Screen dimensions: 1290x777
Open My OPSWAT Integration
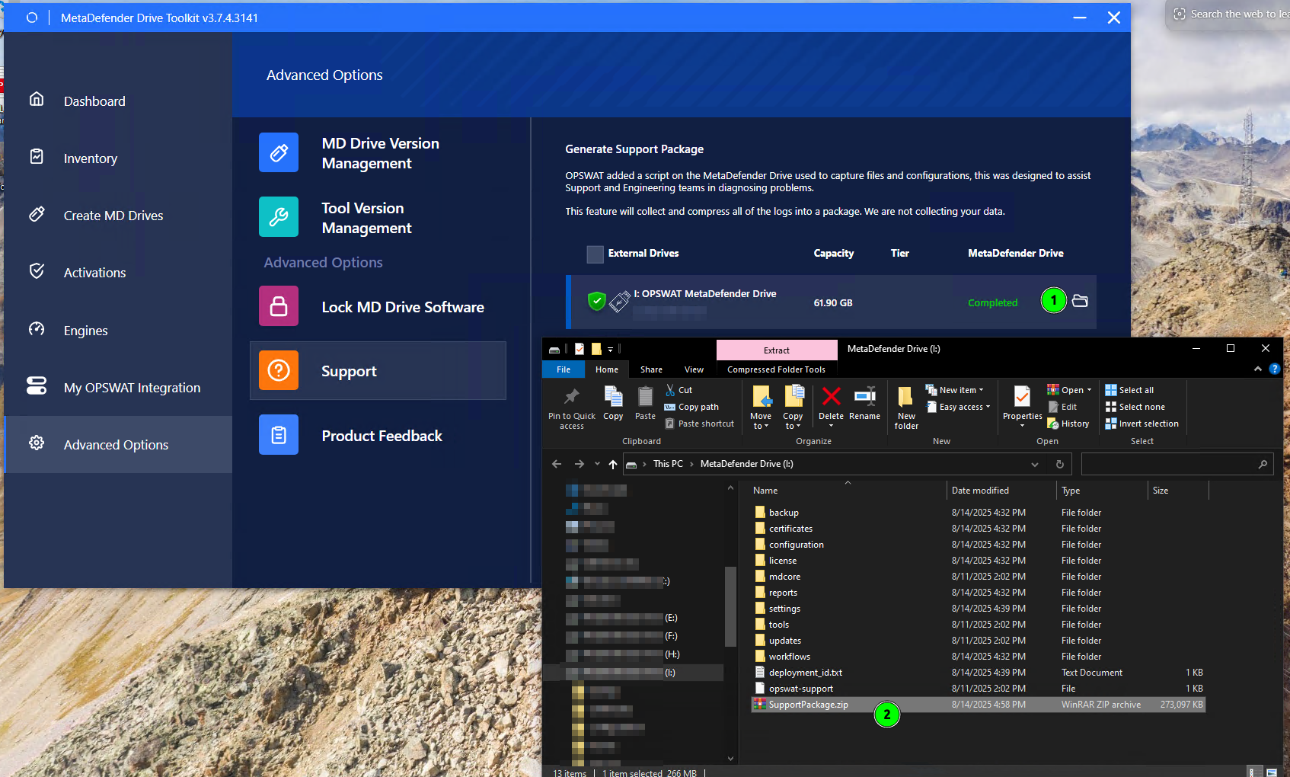click(132, 388)
